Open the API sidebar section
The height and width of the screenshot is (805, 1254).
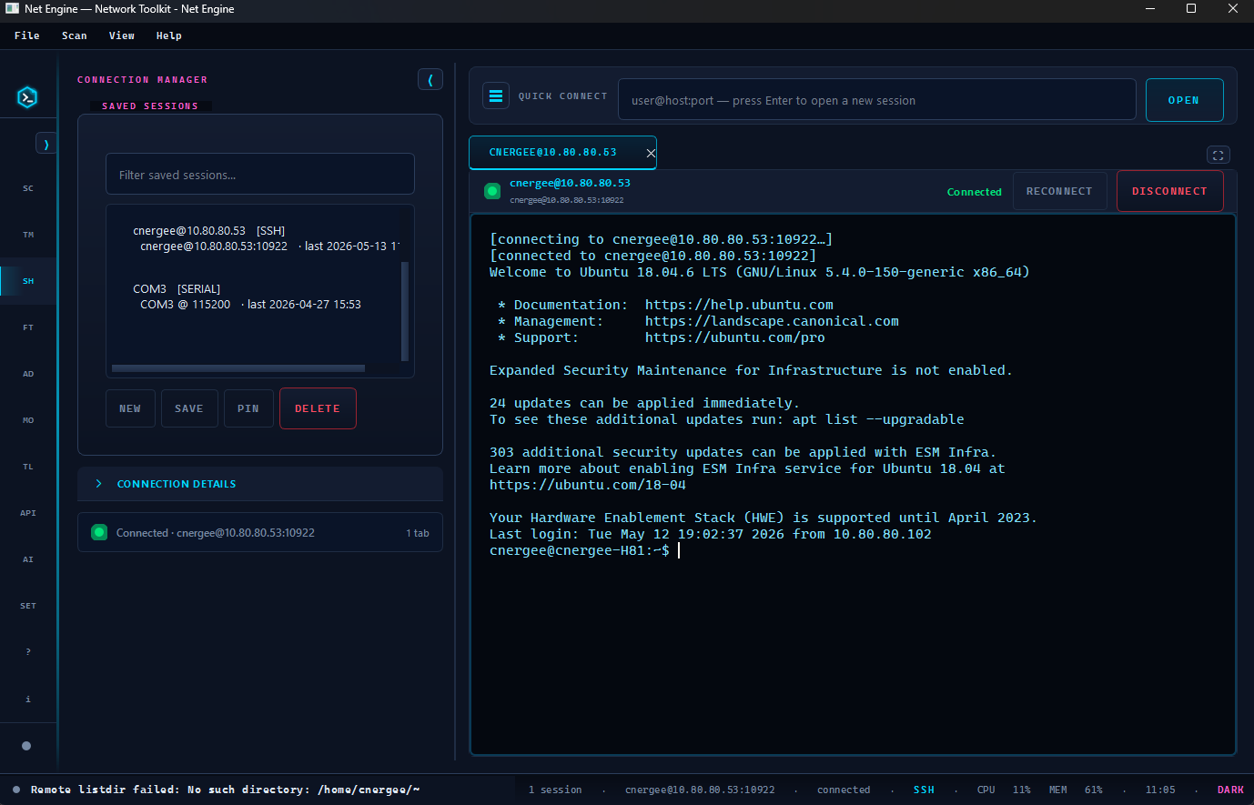28,513
